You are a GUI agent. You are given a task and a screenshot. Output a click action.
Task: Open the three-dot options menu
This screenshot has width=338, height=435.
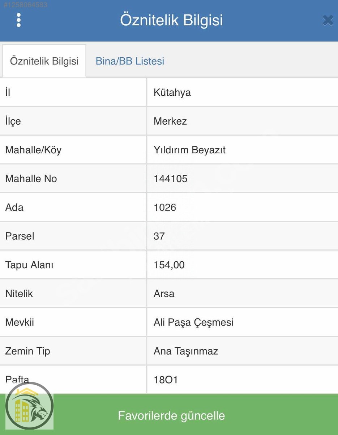click(x=19, y=20)
